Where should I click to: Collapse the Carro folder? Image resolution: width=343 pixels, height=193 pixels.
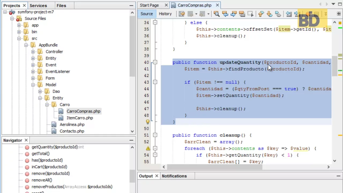(x=47, y=105)
